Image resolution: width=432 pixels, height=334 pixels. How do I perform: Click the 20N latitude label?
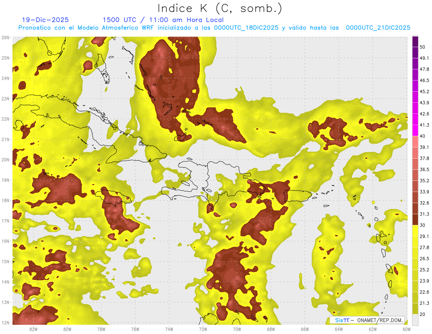point(5,160)
